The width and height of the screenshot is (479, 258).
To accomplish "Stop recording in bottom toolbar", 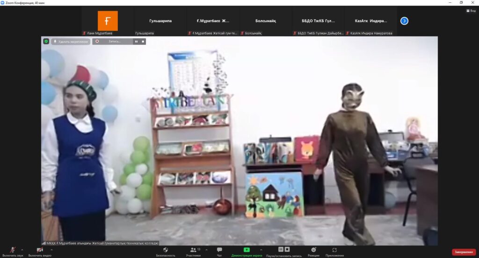I will (287, 250).
